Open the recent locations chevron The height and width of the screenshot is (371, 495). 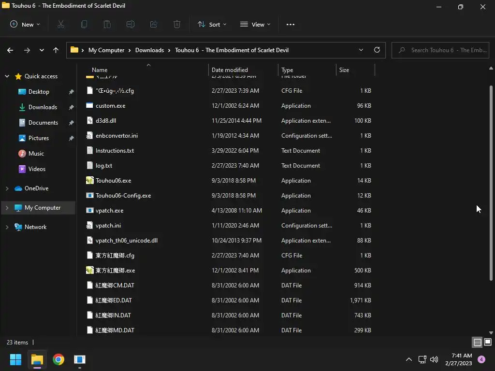pyautogui.click(x=42, y=50)
